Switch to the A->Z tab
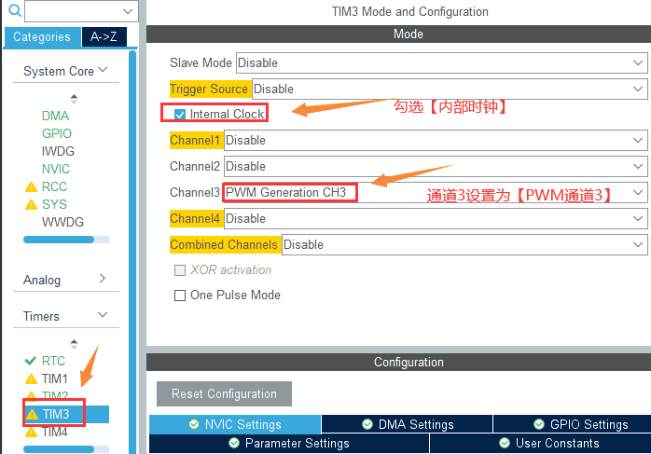 102,37
